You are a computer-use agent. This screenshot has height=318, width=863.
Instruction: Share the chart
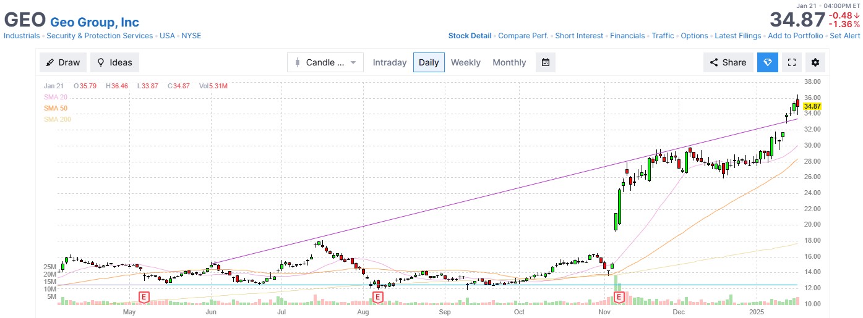point(728,62)
